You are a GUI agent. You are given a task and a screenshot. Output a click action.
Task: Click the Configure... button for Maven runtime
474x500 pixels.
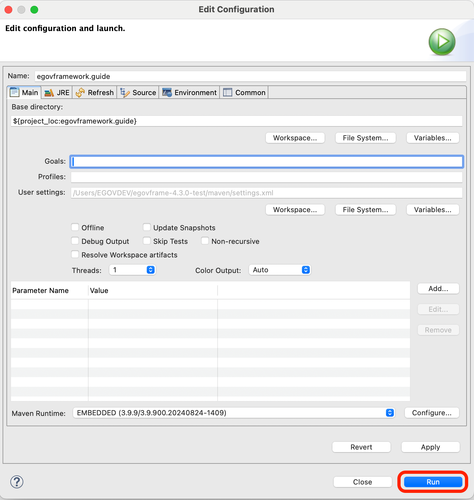(432, 413)
